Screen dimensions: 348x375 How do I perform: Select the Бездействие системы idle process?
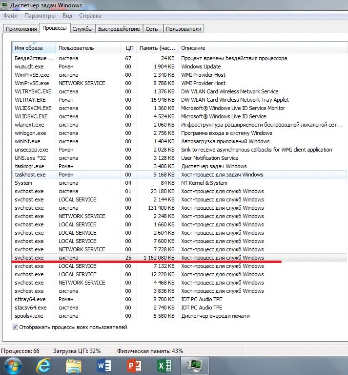pos(179,58)
